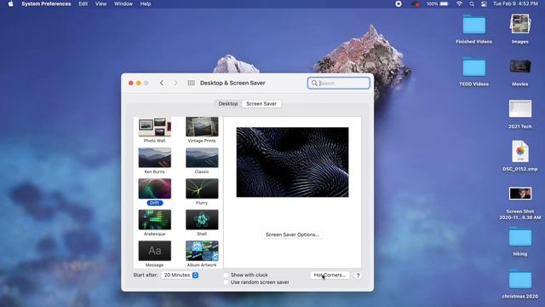Select the Drift screen saver
Image resolution: width=545 pixels, height=307 pixels.
click(155, 192)
